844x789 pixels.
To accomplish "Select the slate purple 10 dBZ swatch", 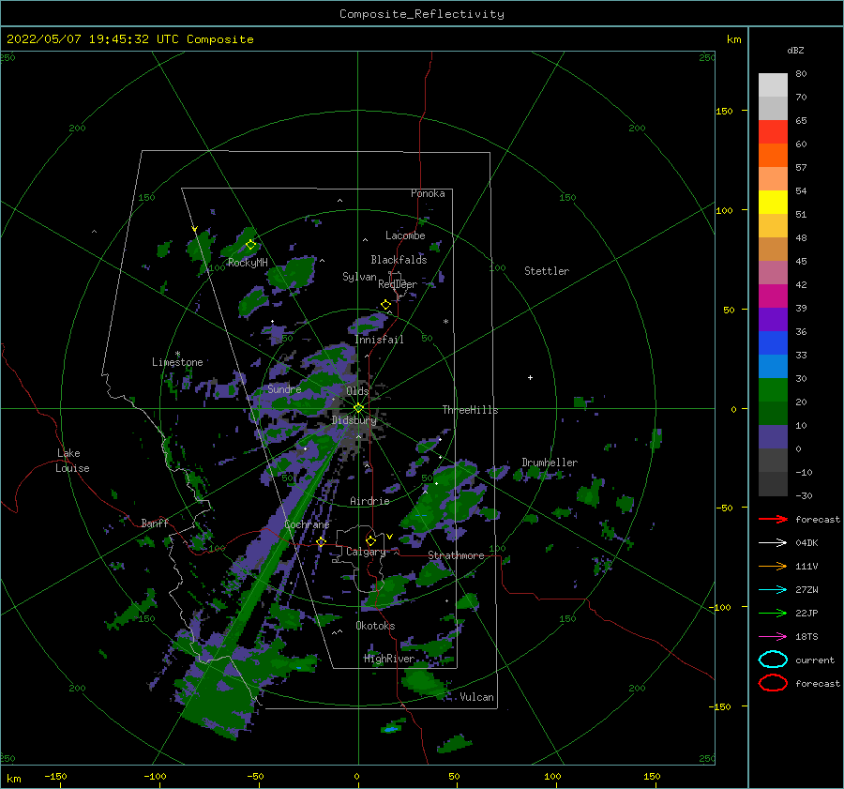I will (x=773, y=437).
